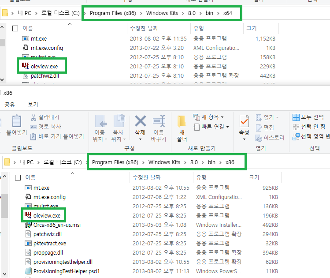Sort by 수정한 날짜 column in x86 window
Screen dimensions: 330x278
(x=147, y=177)
